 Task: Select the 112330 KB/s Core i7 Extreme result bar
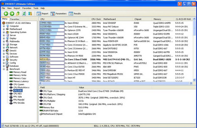[52, 26]
